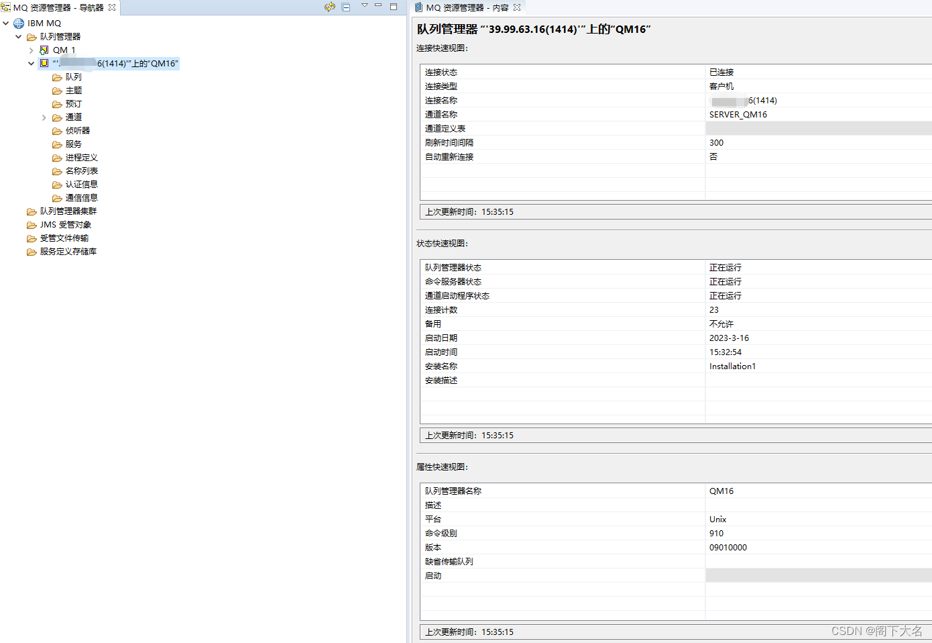Click the 通道 folder icon

tap(57, 117)
